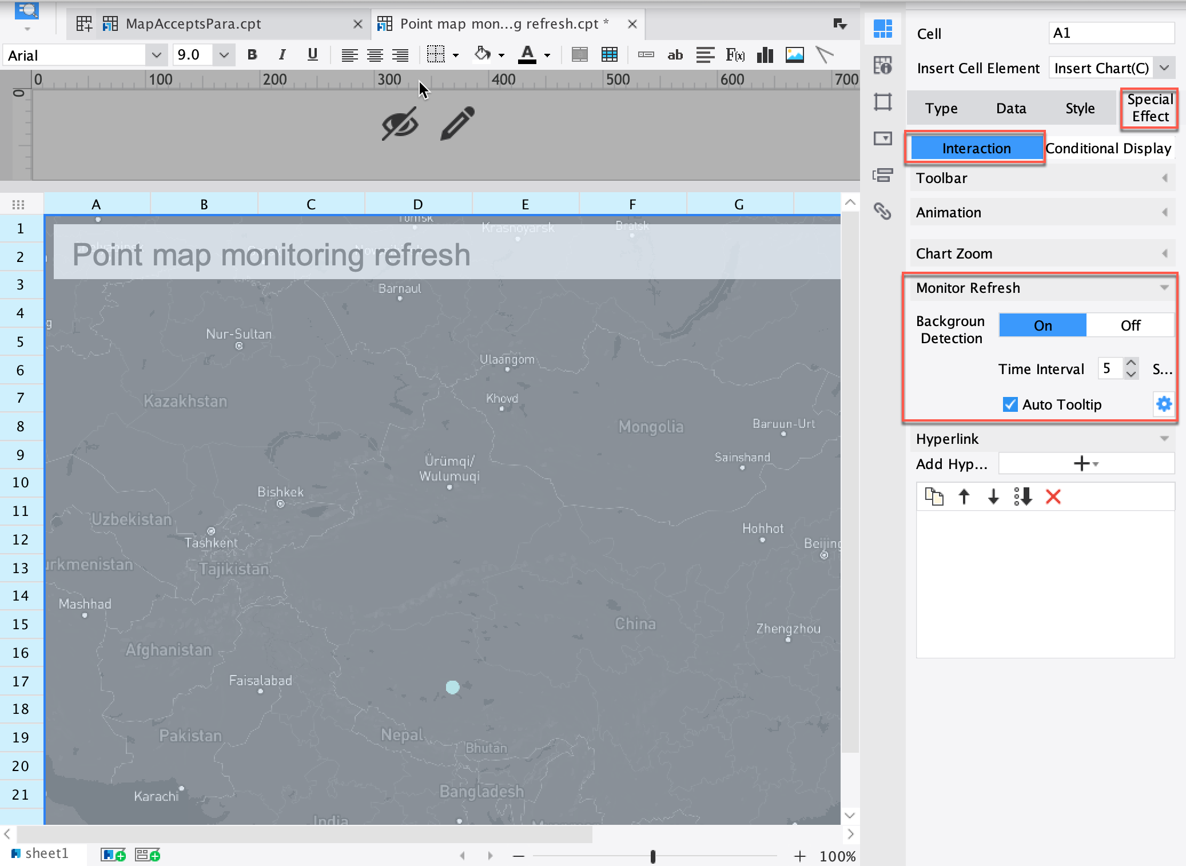
Task: Delete hyperlink with the red X
Action: pyautogui.click(x=1053, y=496)
